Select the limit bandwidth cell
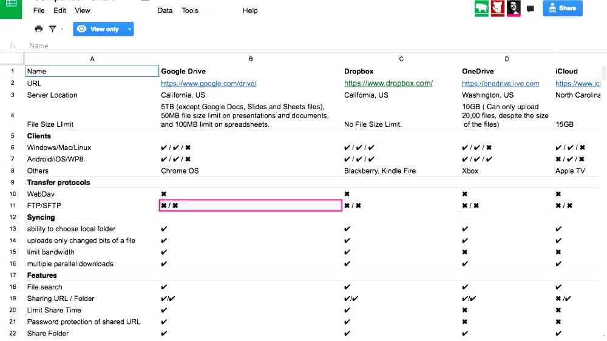This screenshot has width=607, height=341. pyautogui.click(x=92, y=252)
